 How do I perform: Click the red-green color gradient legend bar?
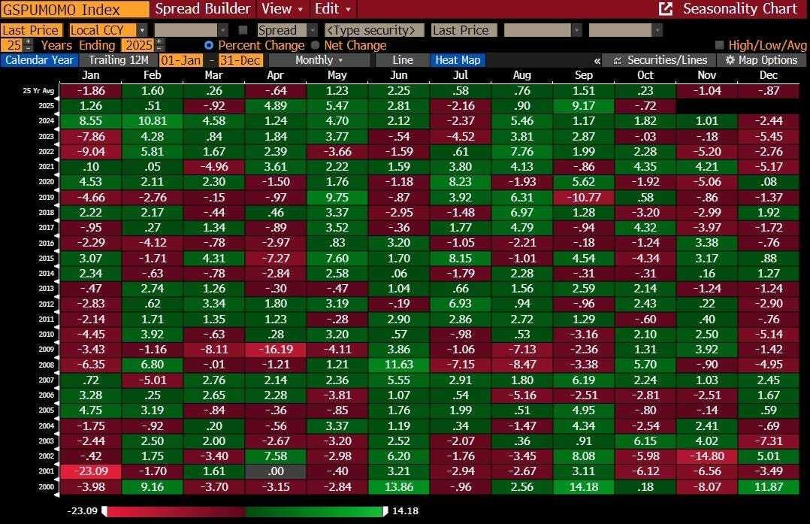[245, 512]
